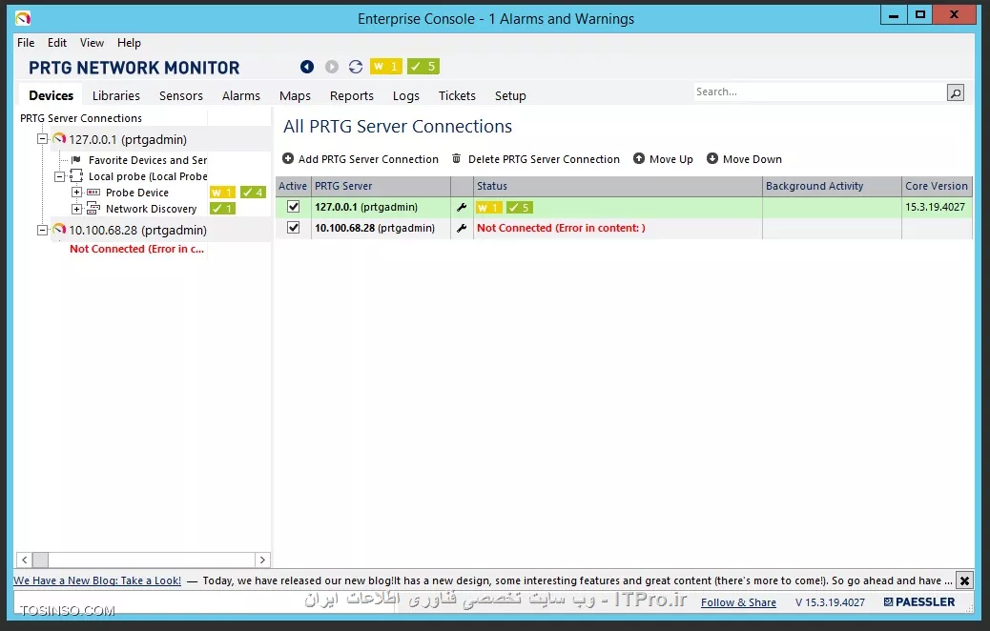
Task: Select Favorite Devices and Sensors tree item
Action: (148, 160)
